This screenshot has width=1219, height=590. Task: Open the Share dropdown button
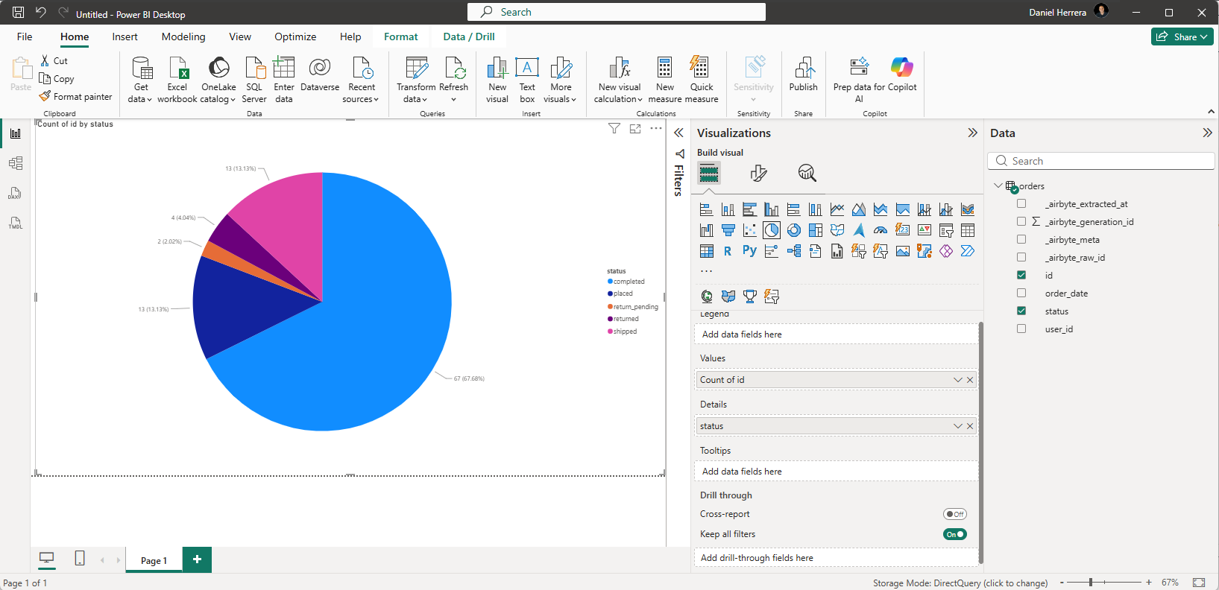click(1182, 37)
